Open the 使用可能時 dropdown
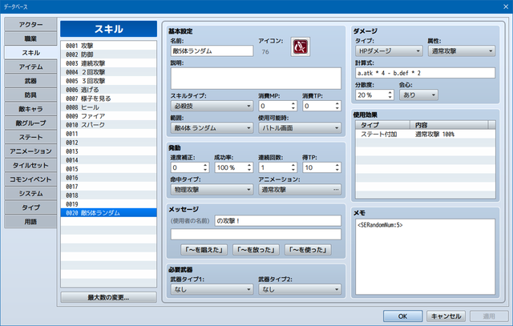The width and height of the screenshot is (513, 326). coord(300,128)
